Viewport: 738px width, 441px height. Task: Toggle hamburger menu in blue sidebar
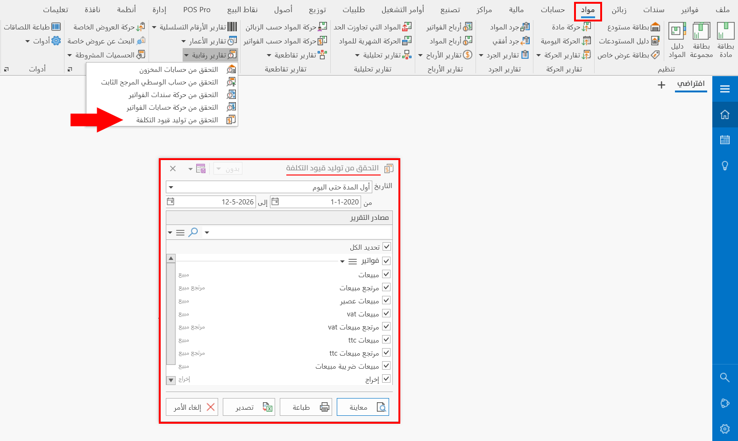[725, 89]
